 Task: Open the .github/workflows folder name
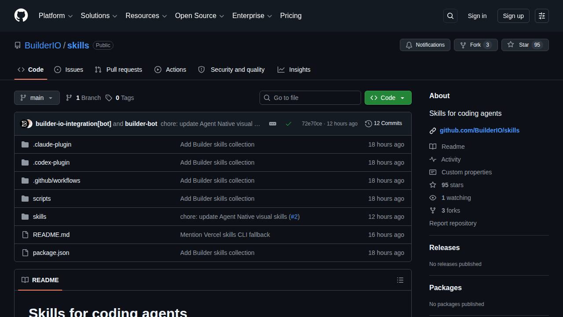tap(56, 181)
